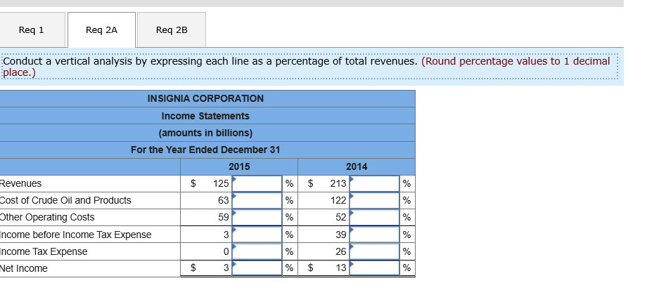Click the 2015 Revenues percentage input
This screenshot has height=283, width=659.
[x=257, y=183]
